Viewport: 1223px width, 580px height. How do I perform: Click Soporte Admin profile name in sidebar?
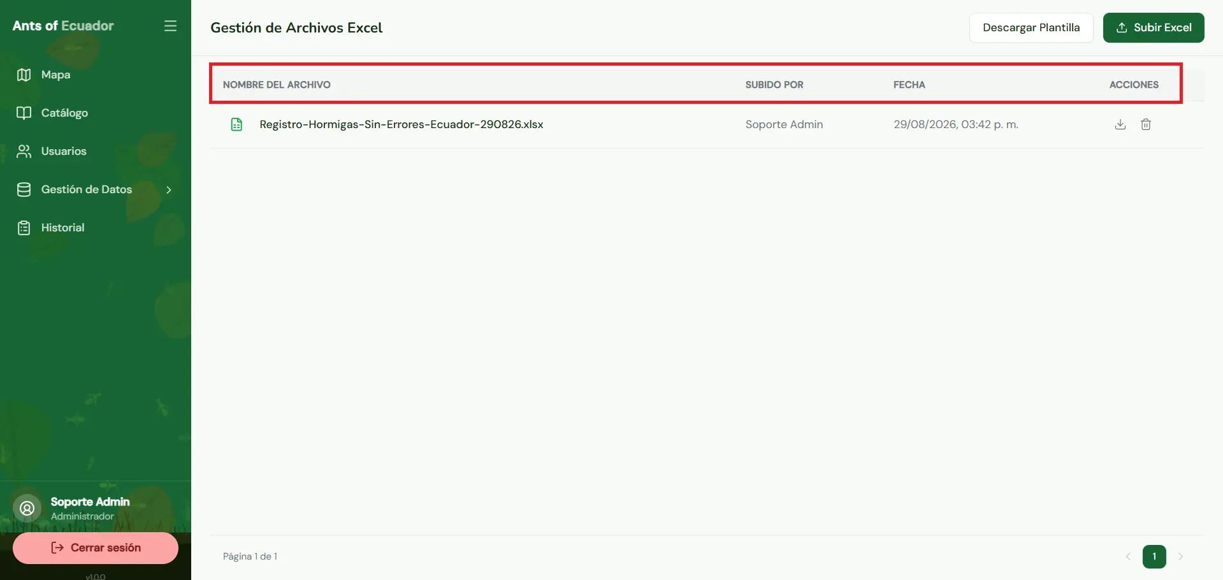point(90,502)
